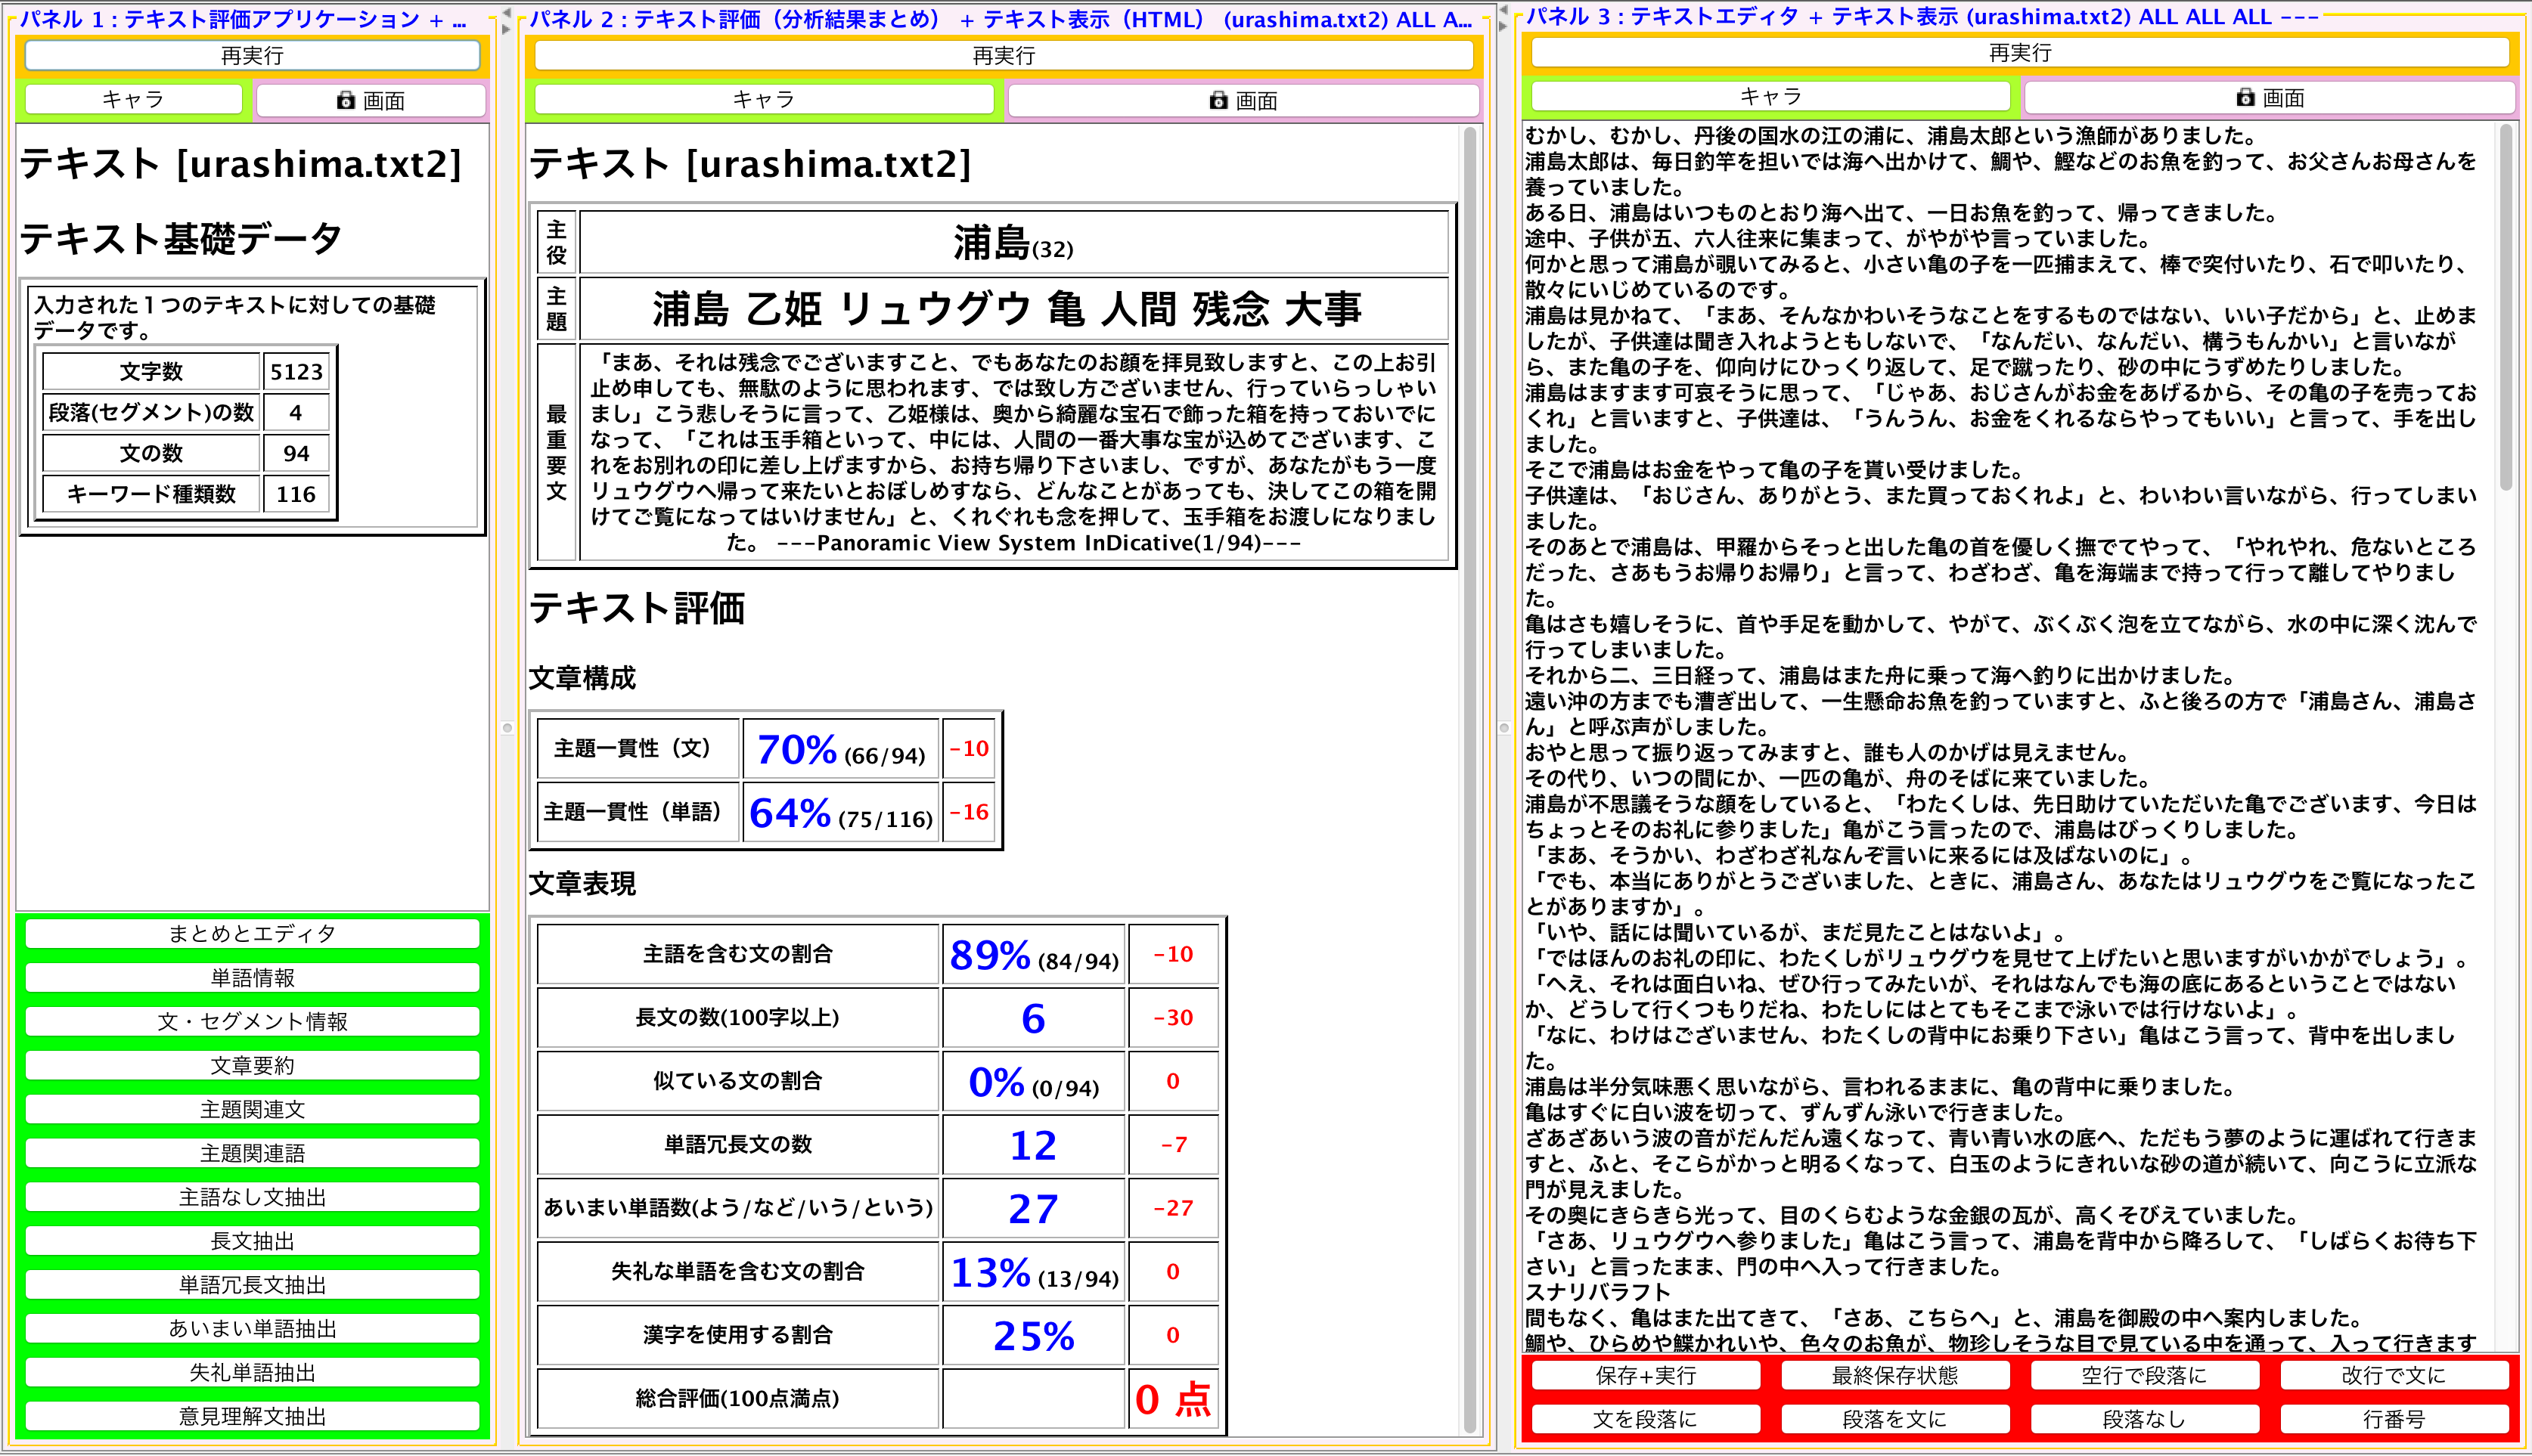
Task: Click left arrow on panel 2/3 divider
Action: [x=1502, y=11]
